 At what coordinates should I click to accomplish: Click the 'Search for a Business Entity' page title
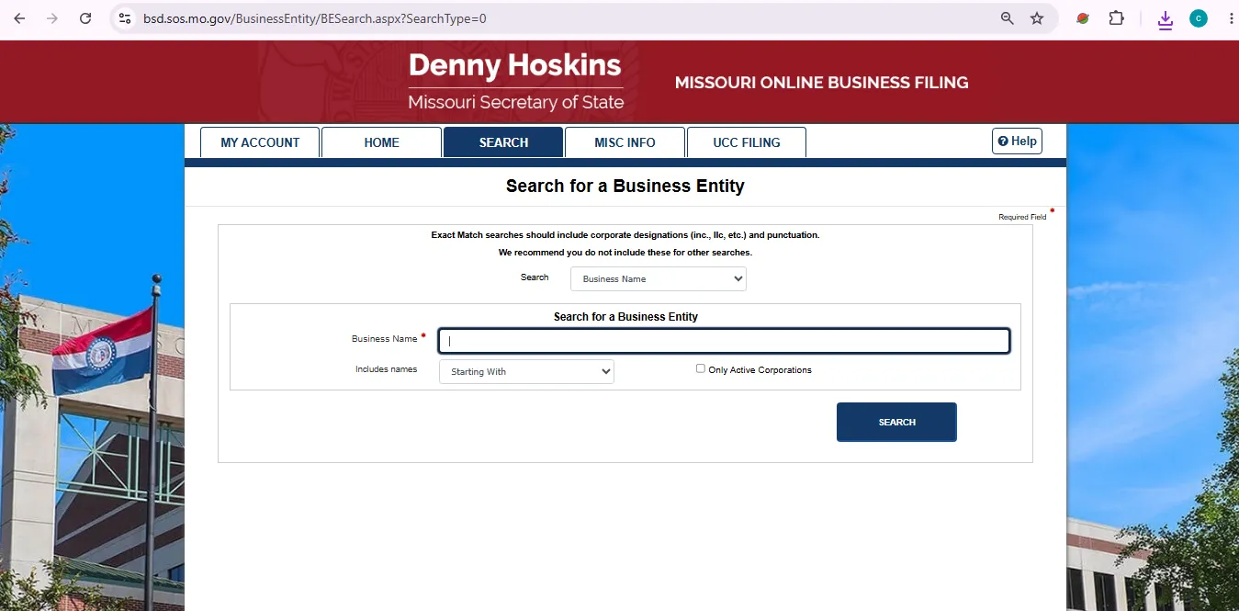pos(625,187)
